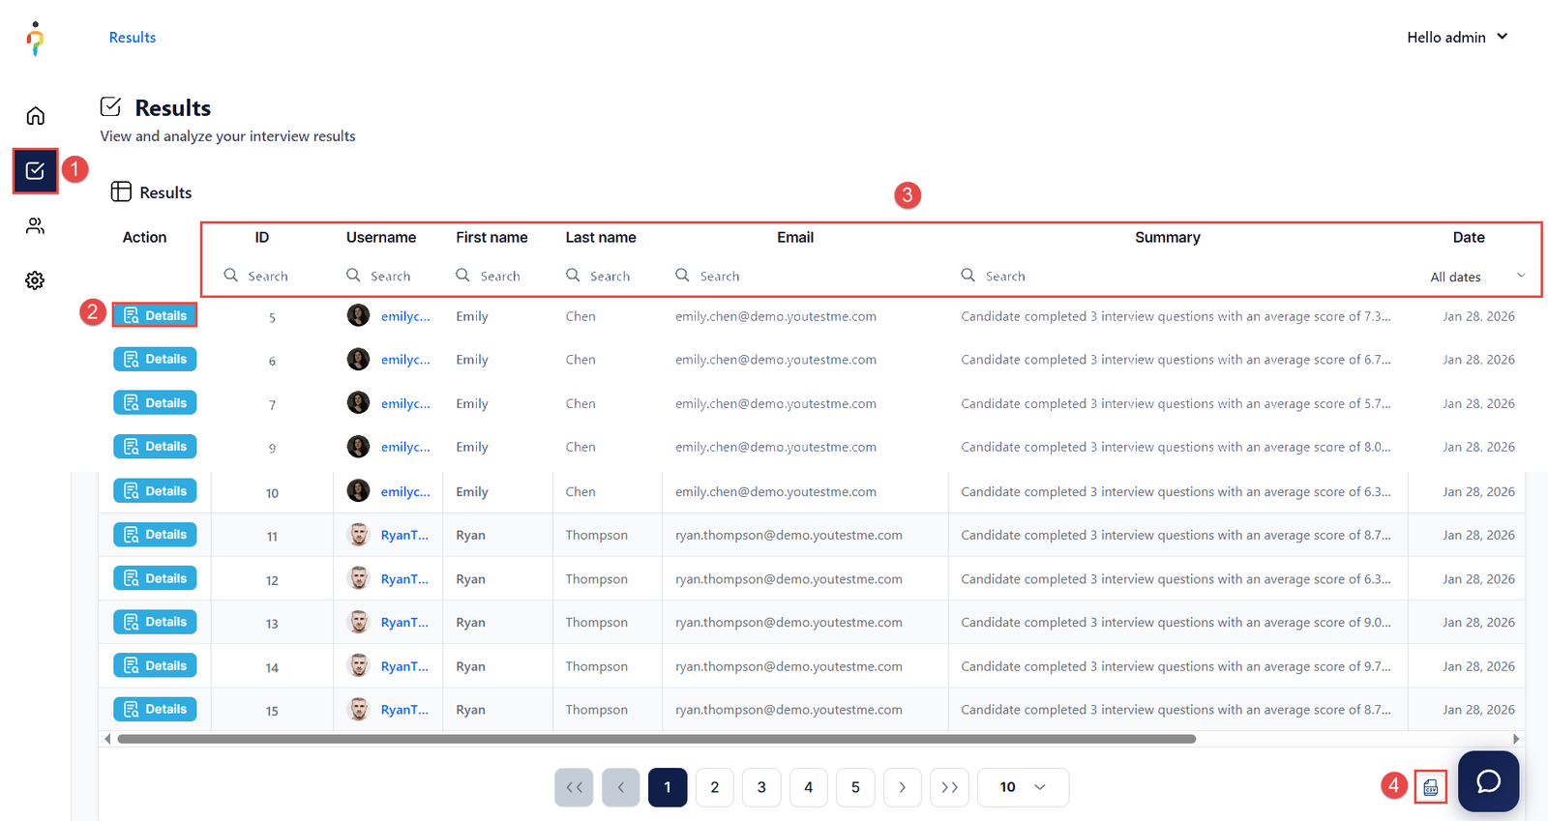Click the horizontal table scrollbar
Image resolution: width=1548 pixels, height=821 pixels.
(656, 739)
